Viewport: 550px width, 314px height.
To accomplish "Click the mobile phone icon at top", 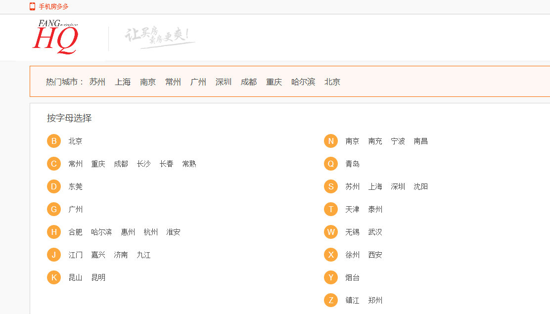I will [33, 6].
